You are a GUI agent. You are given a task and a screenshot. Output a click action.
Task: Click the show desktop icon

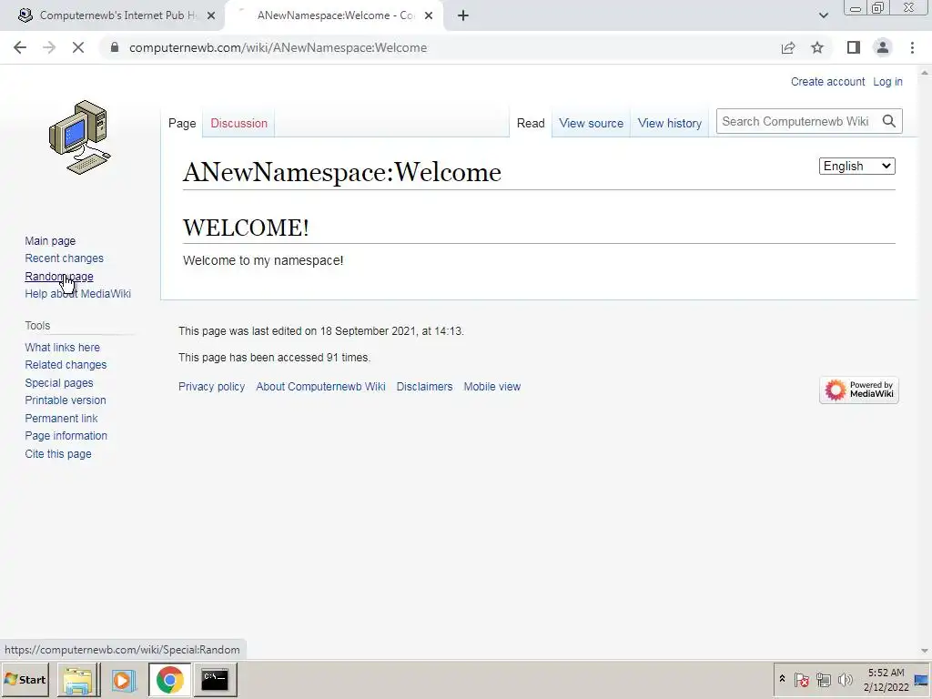point(922,680)
